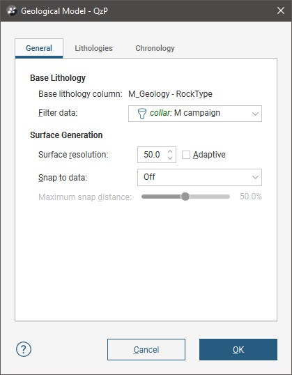Select the General tab
292x375 pixels.
tap(39, 48)
